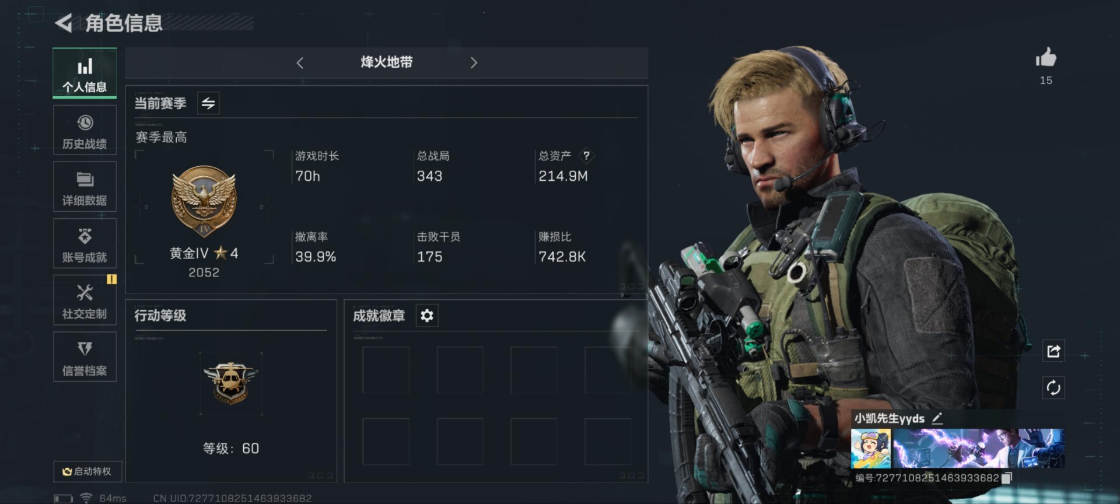This screenshot has width=1120, height=504.
Task: Open the 社交定制 sidebar tab
Action: [85, 300]
